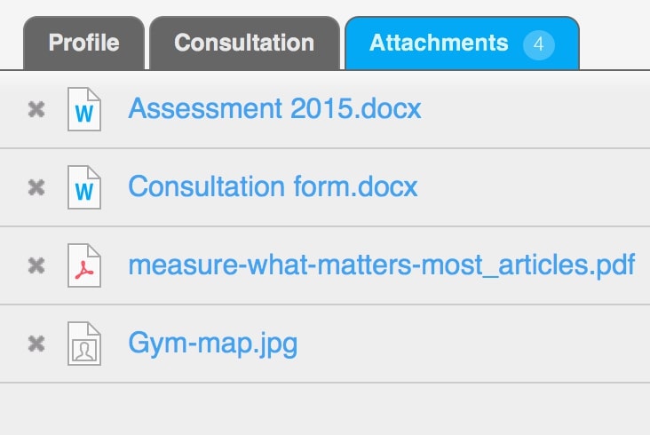Click blank space right of Consultation form.docx name

pyautogui.click(x=533, y=187)
